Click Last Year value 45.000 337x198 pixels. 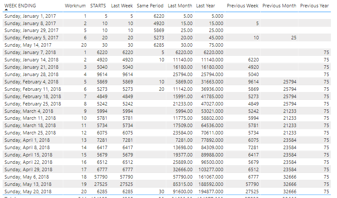(x=216, y=38)
